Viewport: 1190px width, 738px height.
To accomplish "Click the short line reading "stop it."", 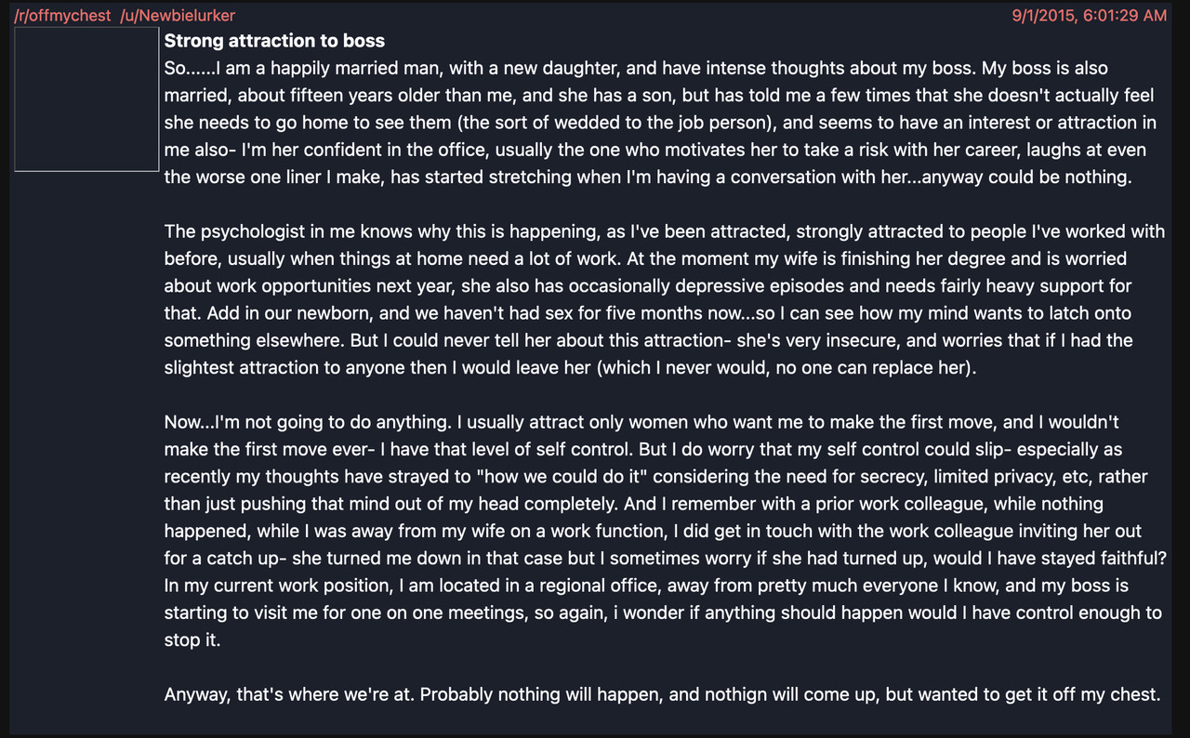I will pyautogui.click(x=192, y=640).
